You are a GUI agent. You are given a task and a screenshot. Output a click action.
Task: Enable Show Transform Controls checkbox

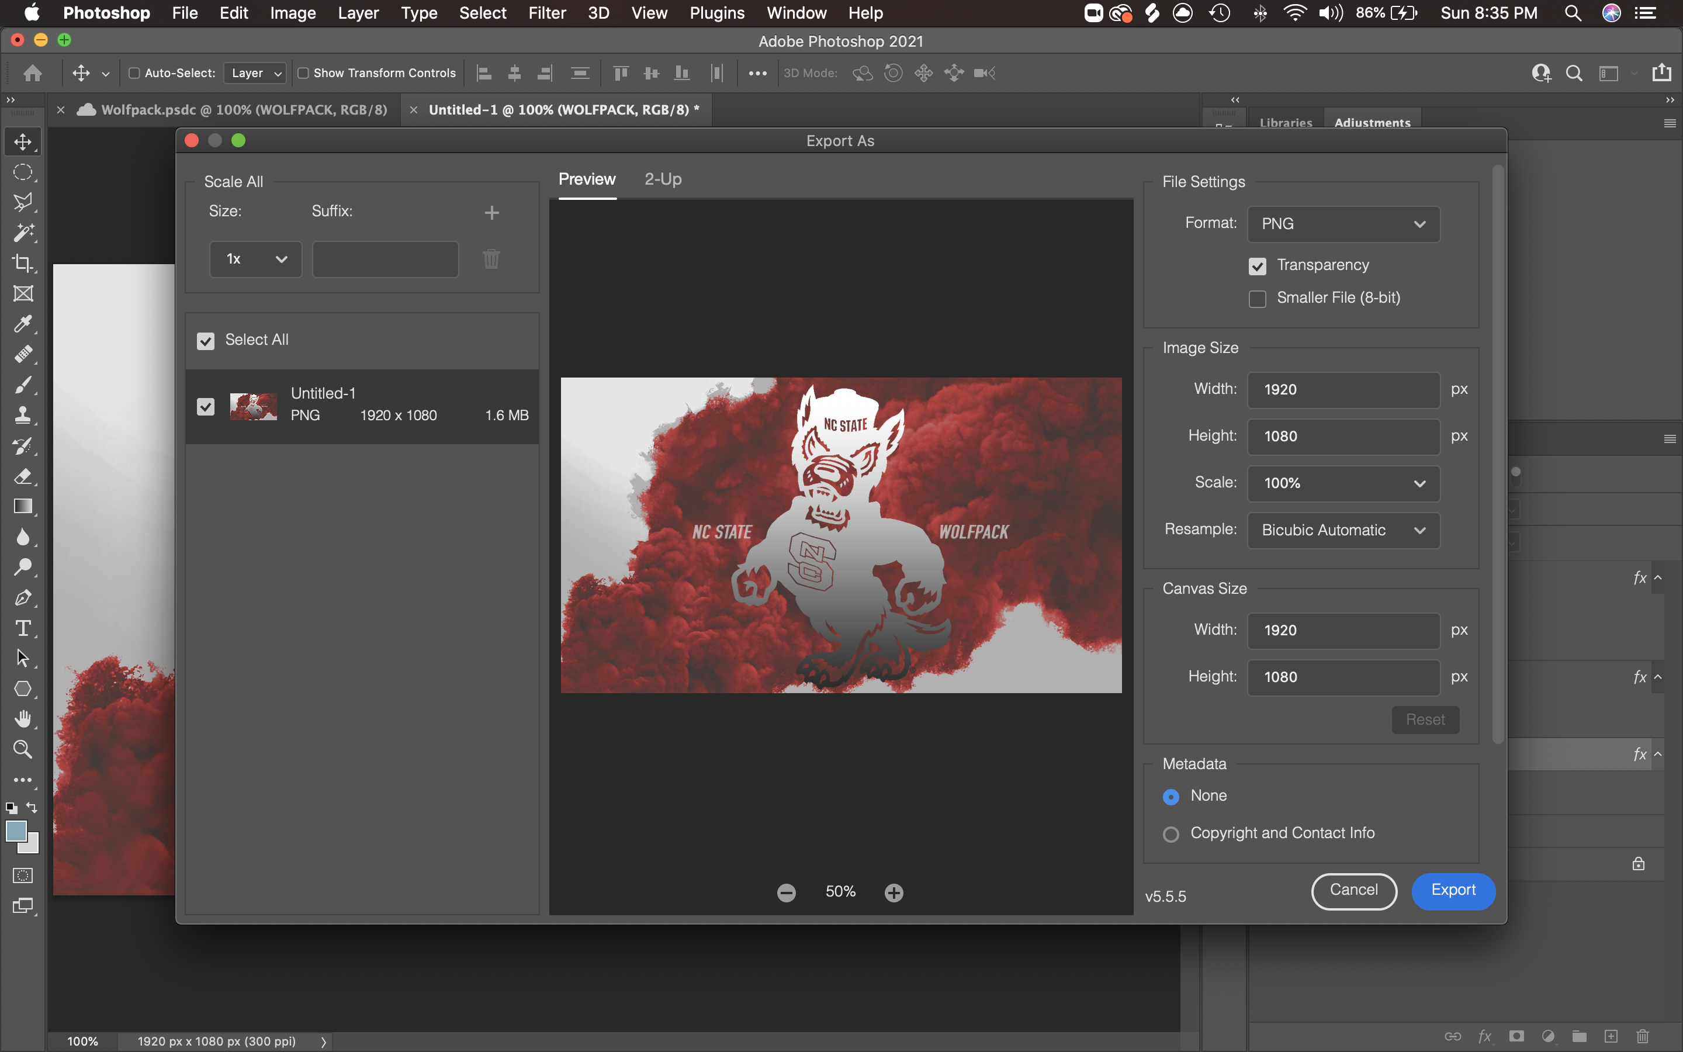pyautogui.click(x=303, y=73)
